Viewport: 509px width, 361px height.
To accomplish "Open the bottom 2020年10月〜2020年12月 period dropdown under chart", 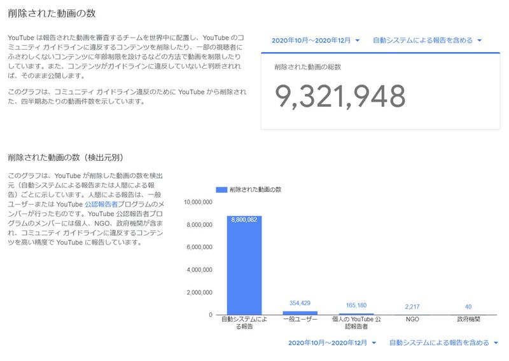I will [x=332, y=343].
